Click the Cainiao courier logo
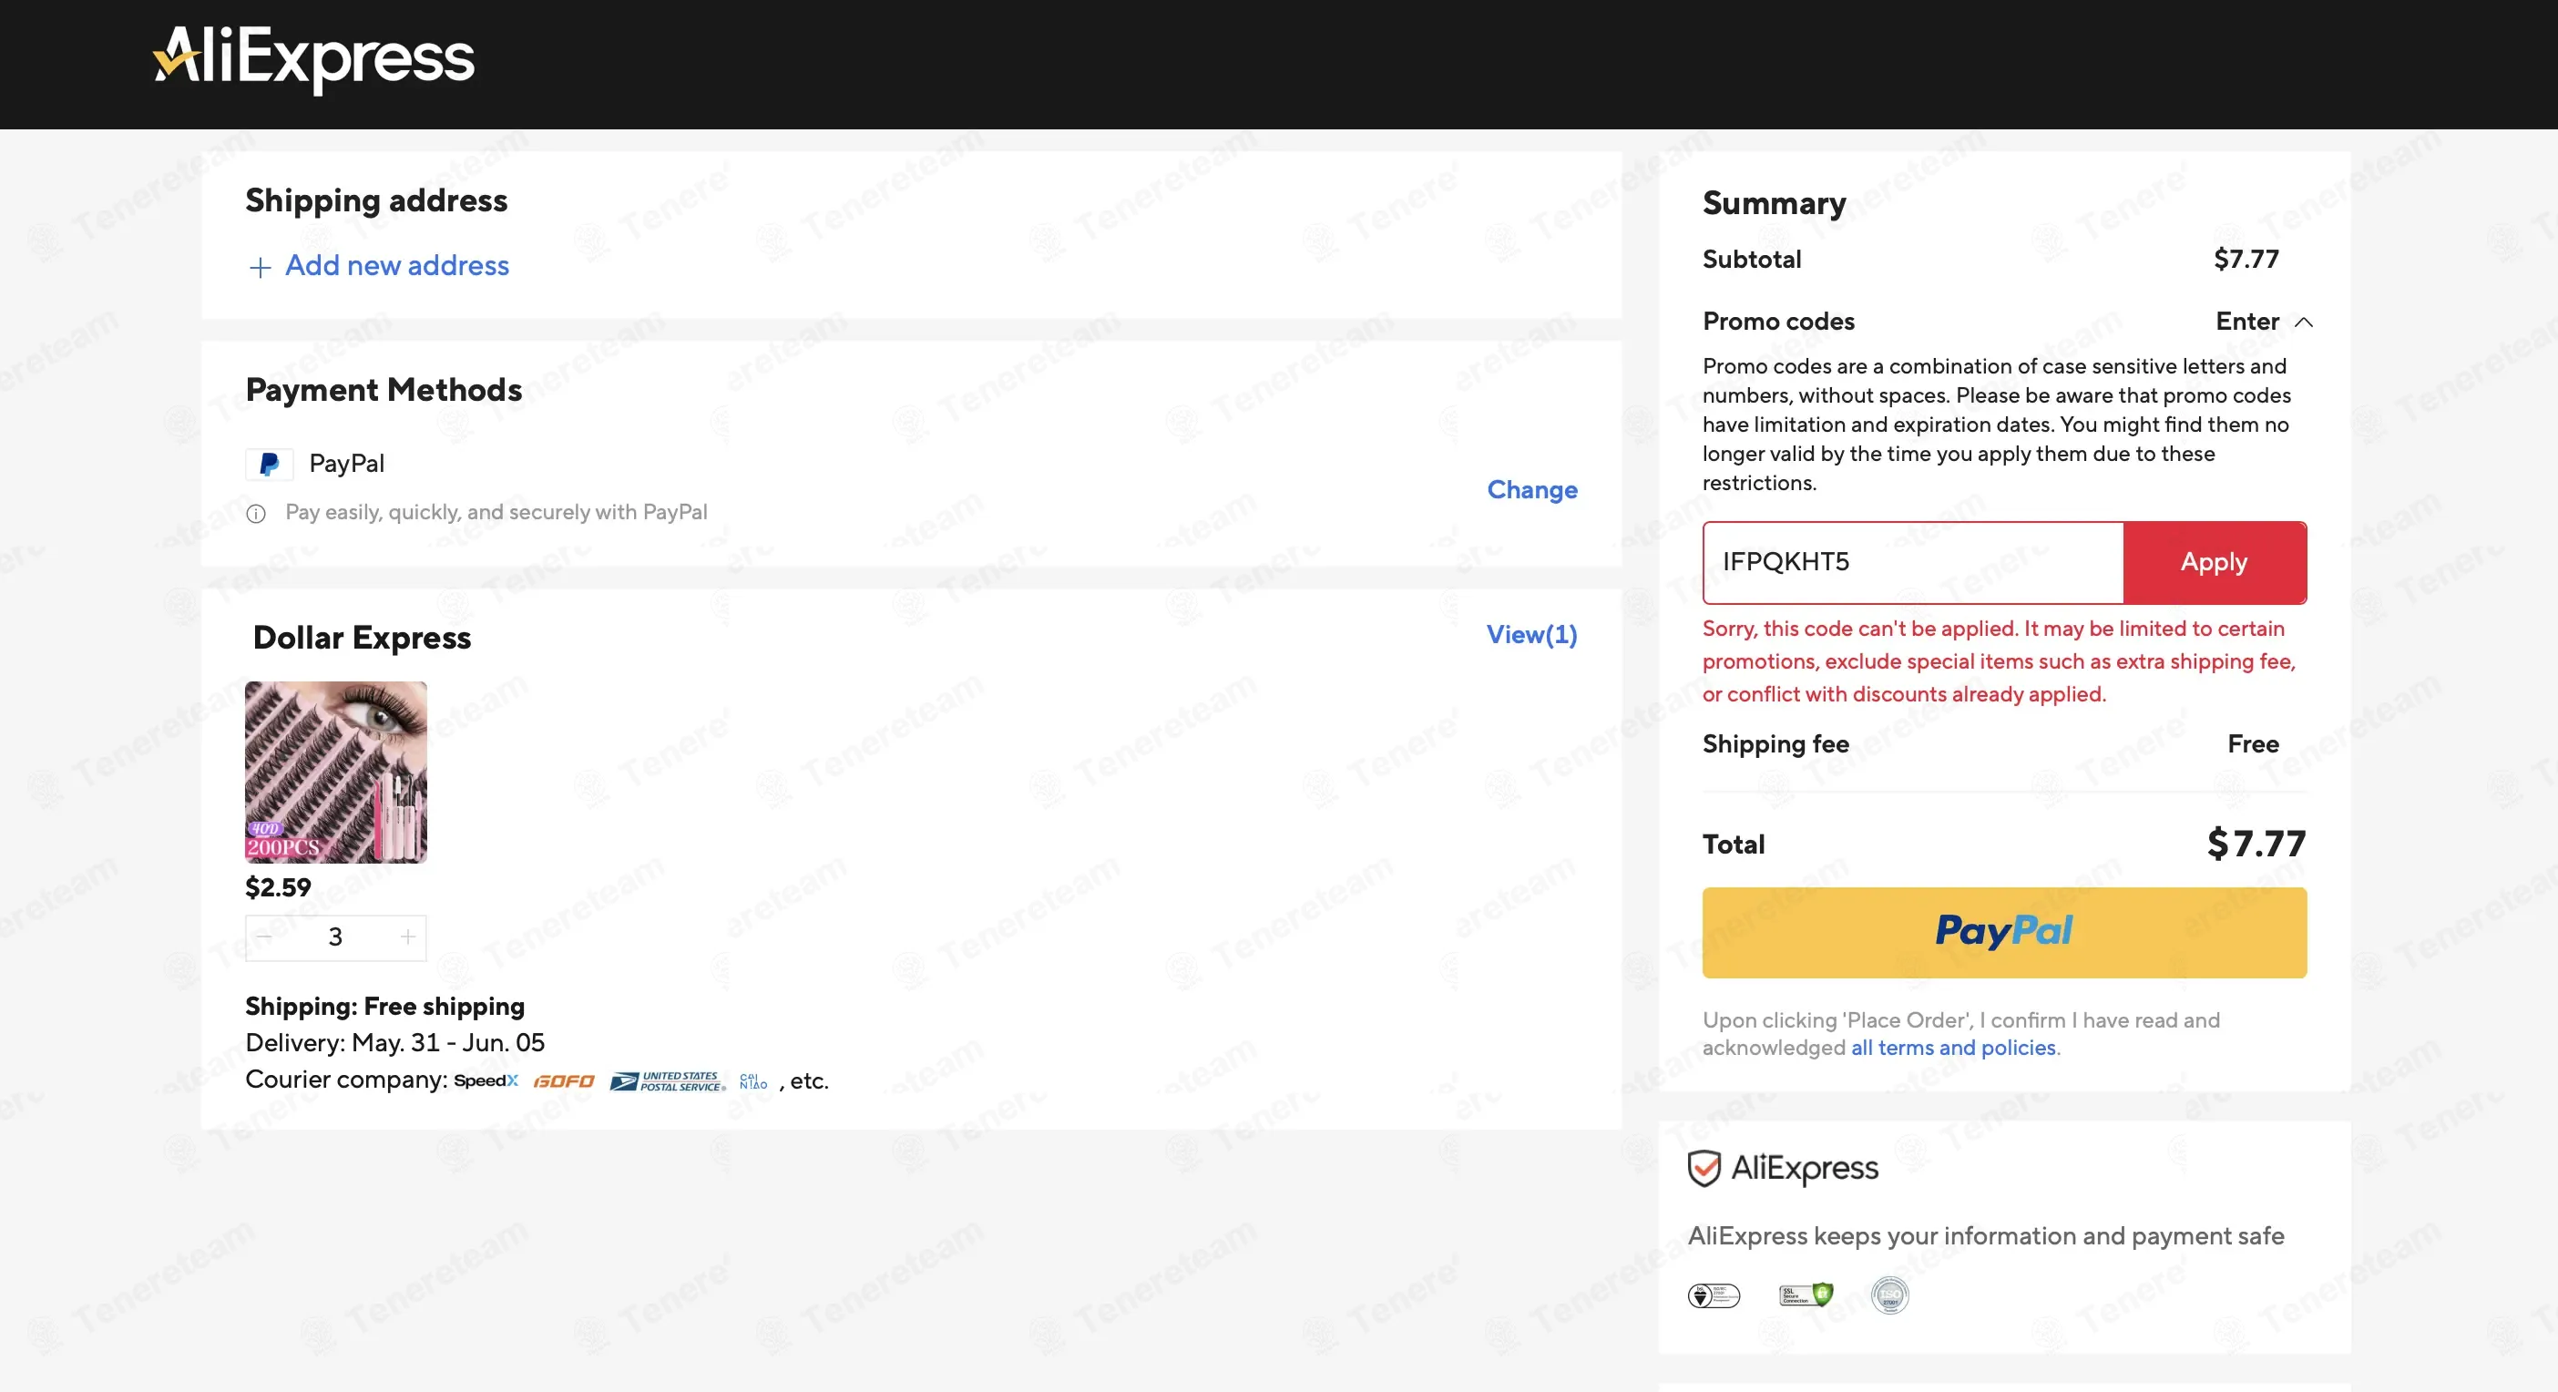The height and width of the screenshot is (1392, 2558). pyautogui.click(x=753, y=1081)
